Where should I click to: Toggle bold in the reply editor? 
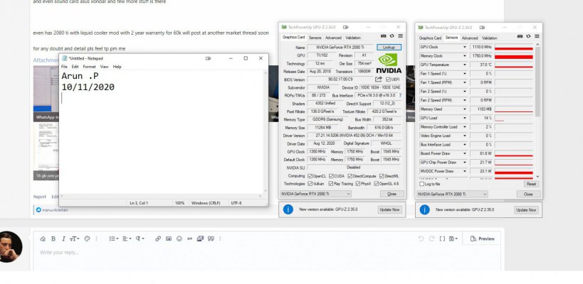point(53,239)
